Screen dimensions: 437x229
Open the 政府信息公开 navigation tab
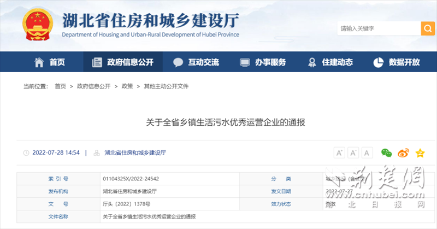click(x=123, y=62)
